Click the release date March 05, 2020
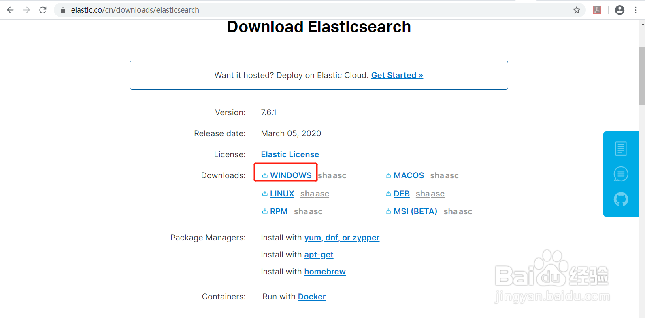The image size is (645, 318). [x=291, y=133]
